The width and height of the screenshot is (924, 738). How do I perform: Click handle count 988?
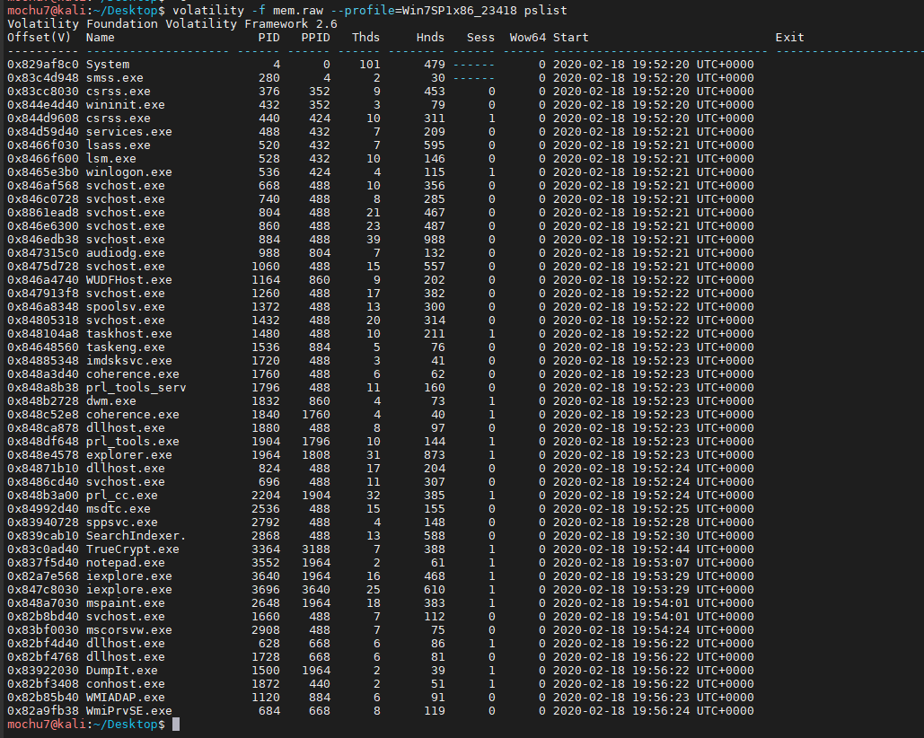[435, 239]
